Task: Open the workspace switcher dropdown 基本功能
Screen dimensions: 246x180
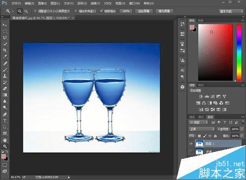Action: click(x=231, y=11)
